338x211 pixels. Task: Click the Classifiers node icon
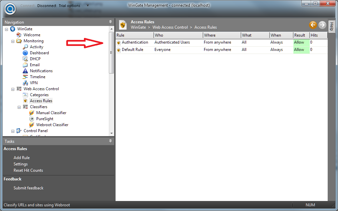(x=25, y=107)
